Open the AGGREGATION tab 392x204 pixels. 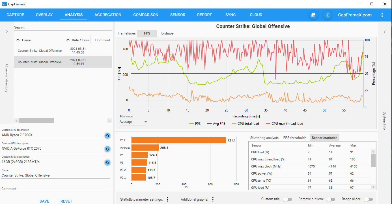coord(108,15)
